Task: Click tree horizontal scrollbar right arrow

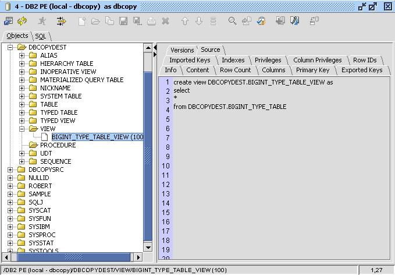Action: (x=138, y=258)
